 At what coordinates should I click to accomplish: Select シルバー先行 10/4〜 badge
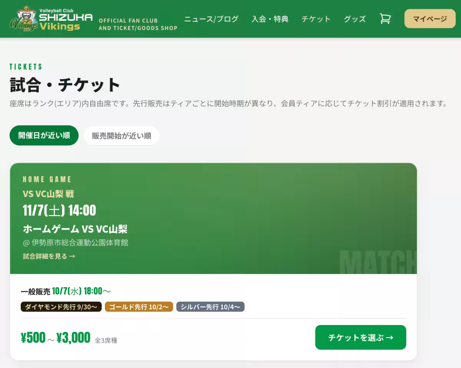point(211,307)
